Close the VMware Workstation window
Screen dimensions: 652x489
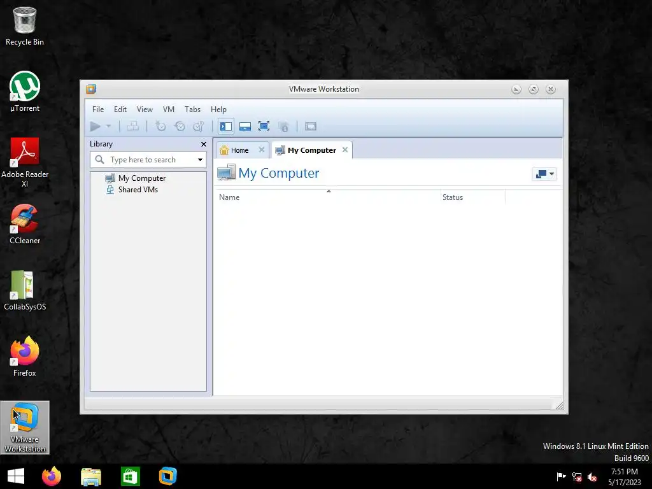pyautogui.click(x=551, y=89)
